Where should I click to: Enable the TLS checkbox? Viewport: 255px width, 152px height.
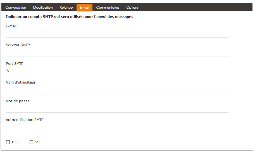pos(8,142)
